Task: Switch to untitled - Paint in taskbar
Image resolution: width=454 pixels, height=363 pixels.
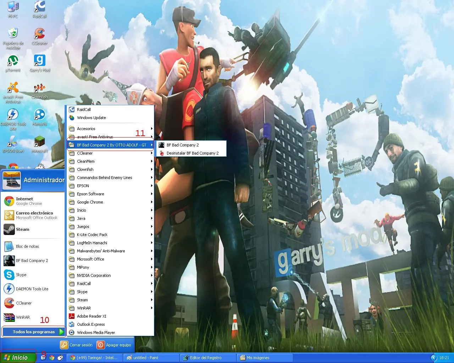Action: pos(151,358)
